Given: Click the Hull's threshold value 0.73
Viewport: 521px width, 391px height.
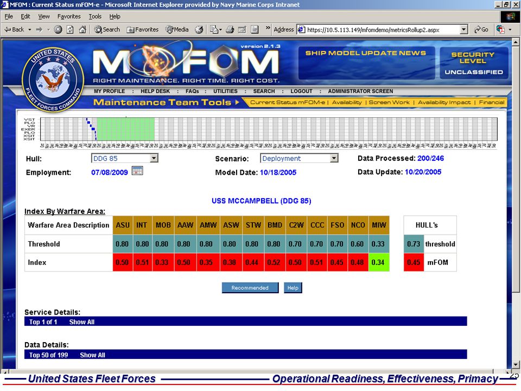Looking at the screenshot, I should (x=414, y=244).
